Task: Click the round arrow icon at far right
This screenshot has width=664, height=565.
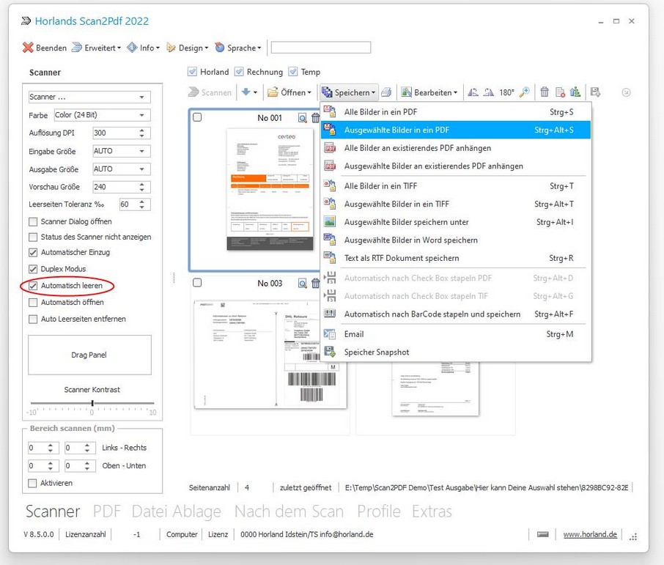Action: (x=627, y=92)
